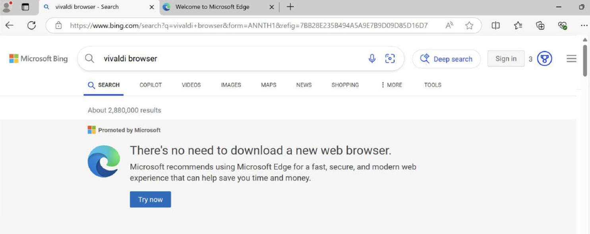Viewport: 590px width, 234px height.
Task: Click the scrollbar up arrow
Action: [585, 40]
